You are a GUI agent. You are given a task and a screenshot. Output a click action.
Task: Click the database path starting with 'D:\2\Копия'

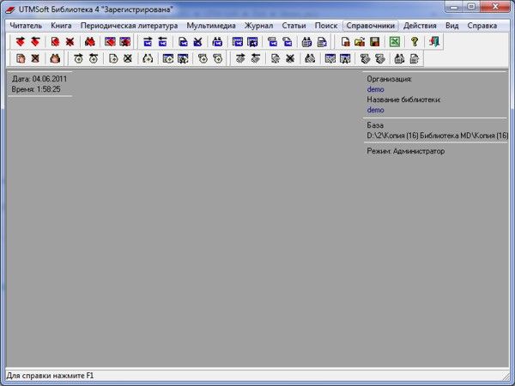[438, 136]
